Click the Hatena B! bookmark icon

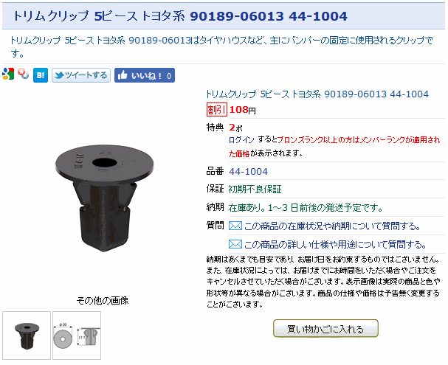coord(41,75)
